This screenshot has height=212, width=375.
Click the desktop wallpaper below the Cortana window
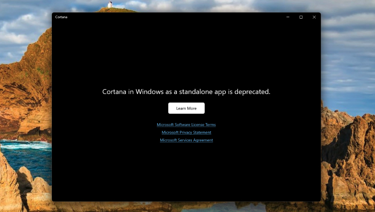pyautogui.click(x=186, y=207)
